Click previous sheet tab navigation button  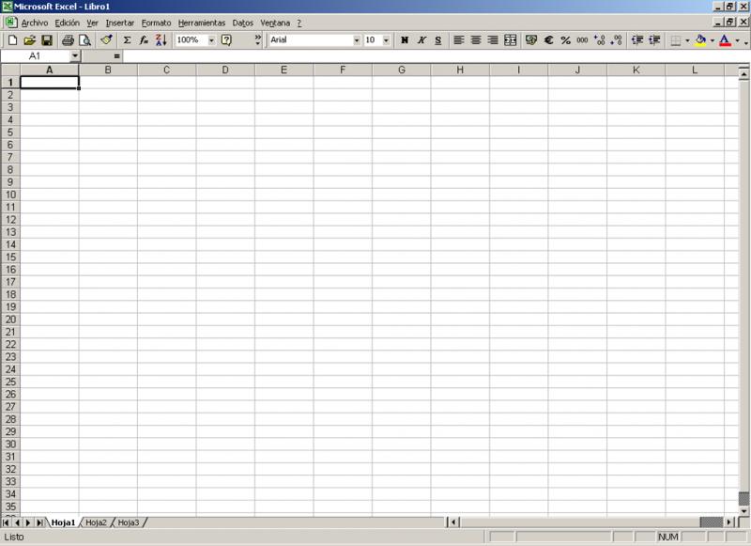17,523
